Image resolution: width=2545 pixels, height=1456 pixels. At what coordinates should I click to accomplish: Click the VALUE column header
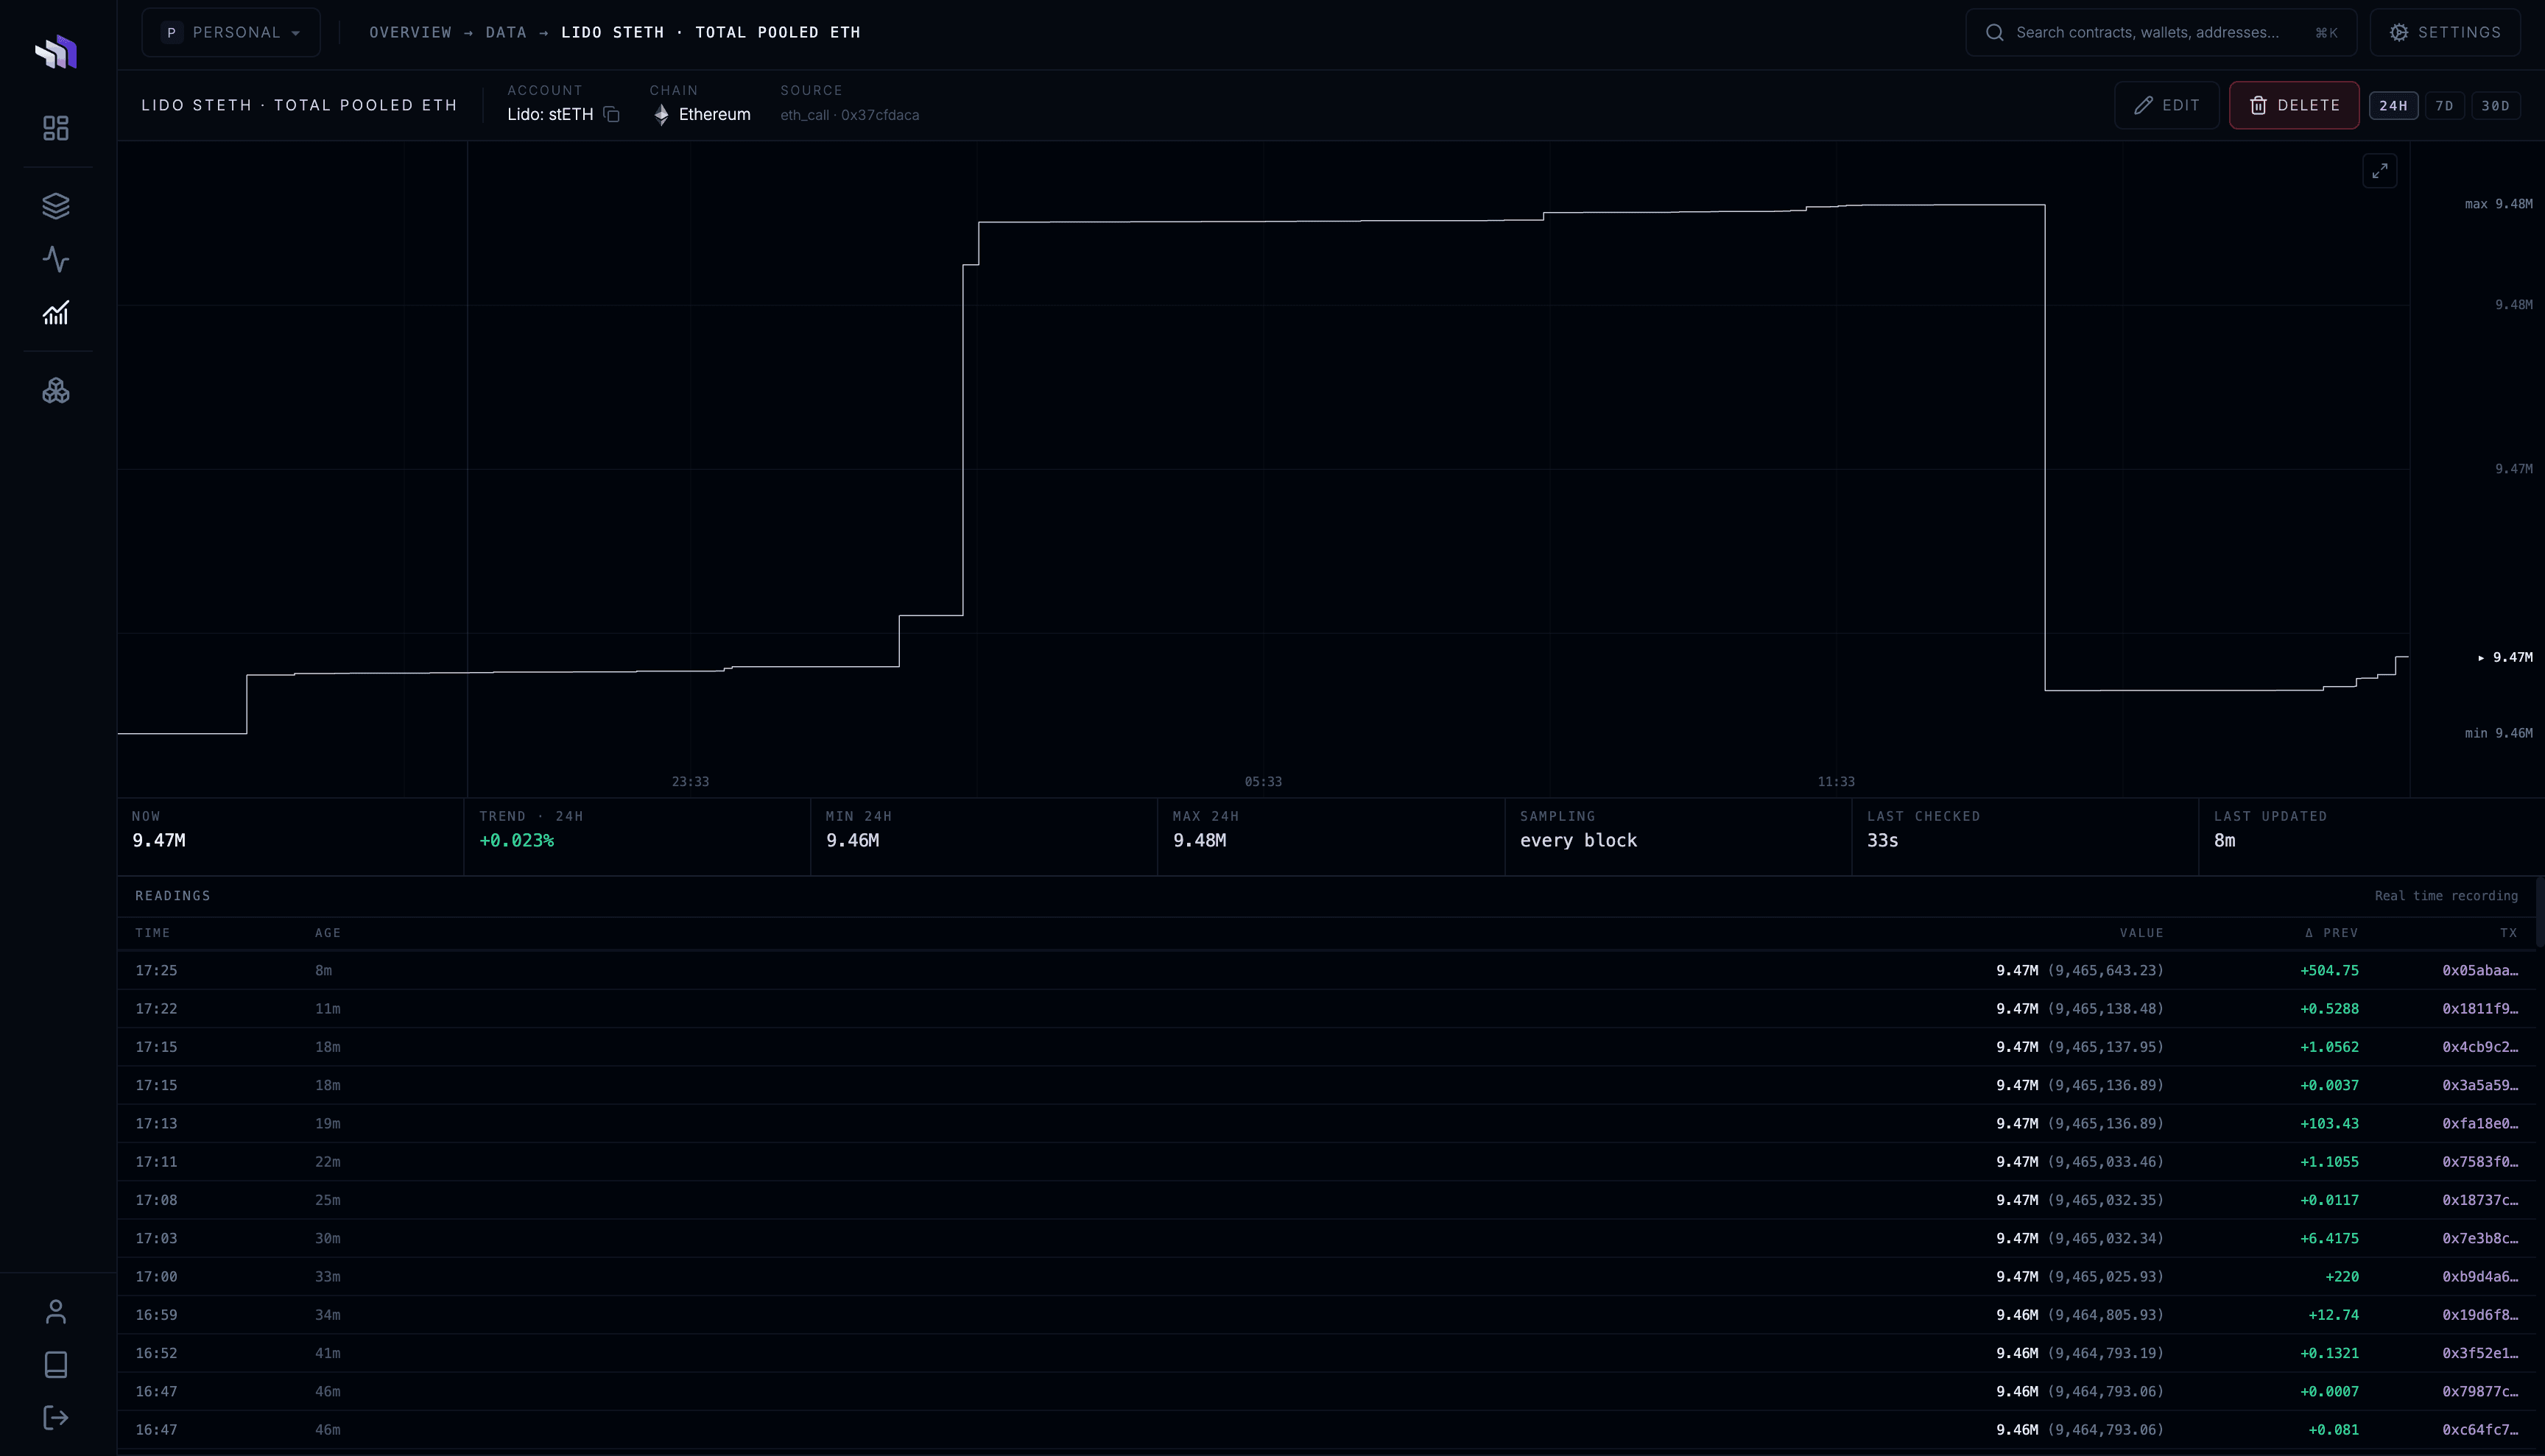click(2142, 933)
